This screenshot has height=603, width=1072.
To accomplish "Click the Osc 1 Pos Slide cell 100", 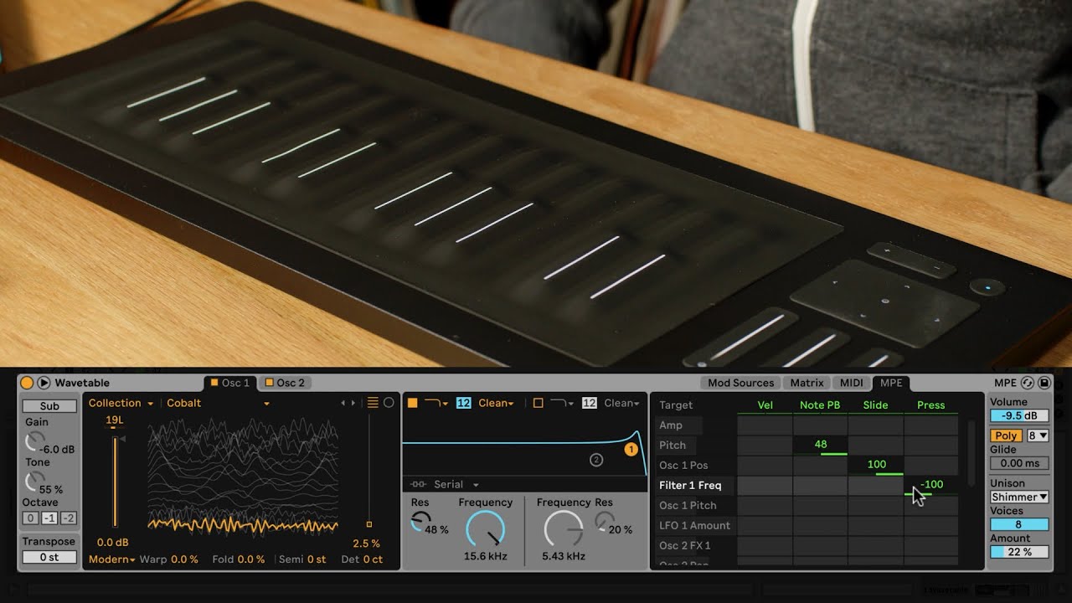I will coord(876,466).
